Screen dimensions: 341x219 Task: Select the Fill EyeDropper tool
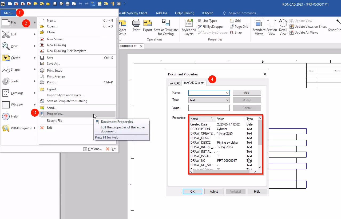tap(211, 27)
